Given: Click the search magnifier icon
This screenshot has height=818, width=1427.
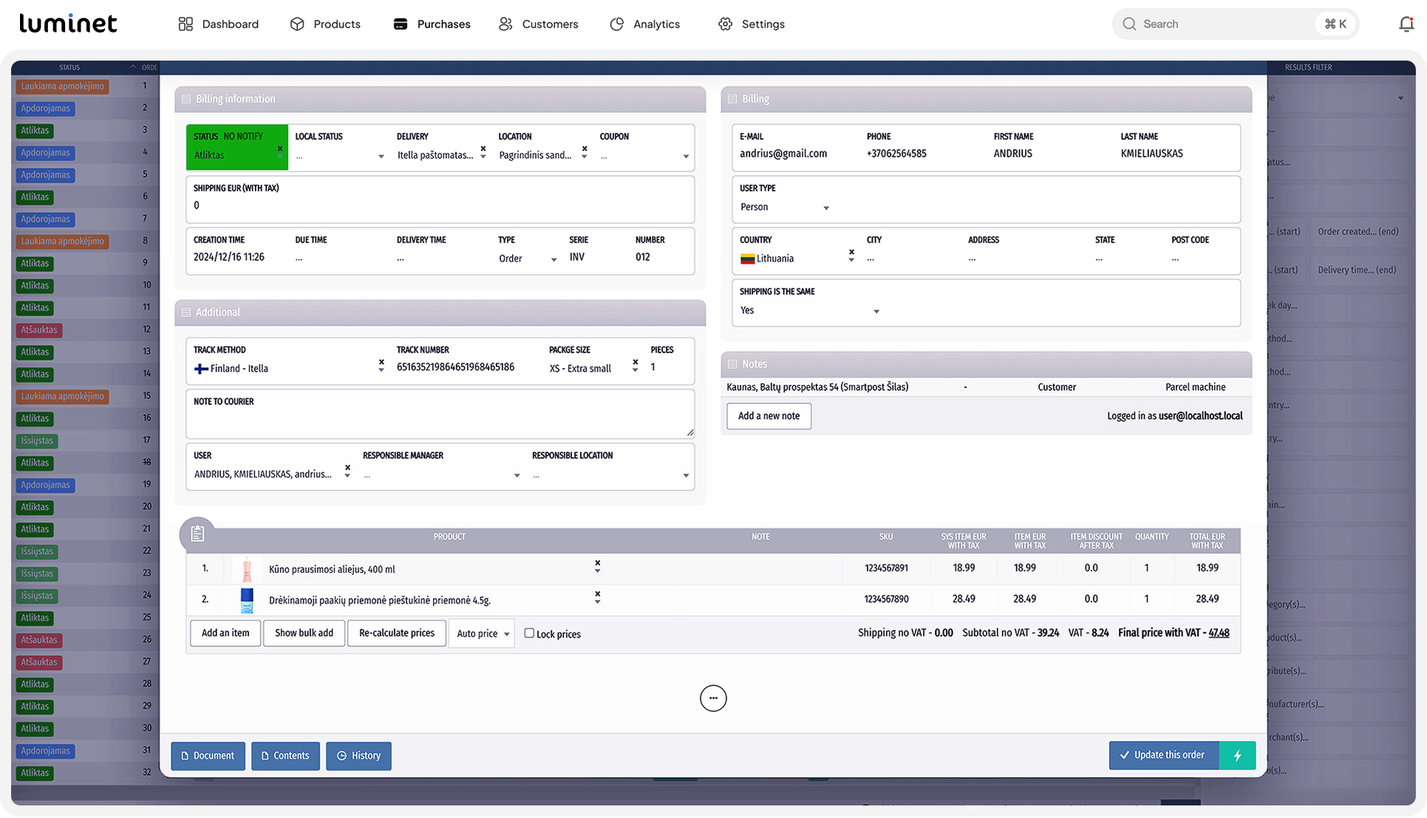Looking at the screenshot, I should click(x=1128, y=24).
